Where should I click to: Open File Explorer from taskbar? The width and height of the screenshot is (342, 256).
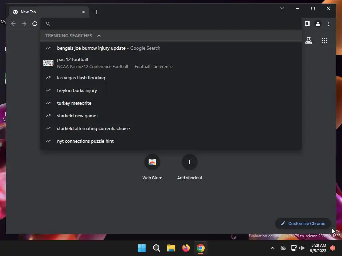pyautogui.click(x=171, y=248)
